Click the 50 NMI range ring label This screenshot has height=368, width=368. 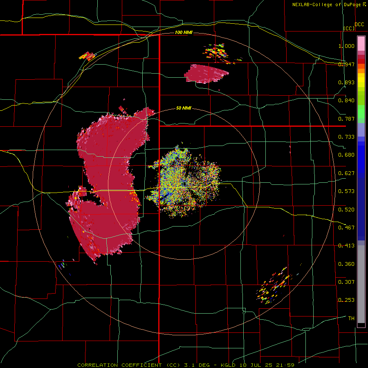[x=184, y=108]
